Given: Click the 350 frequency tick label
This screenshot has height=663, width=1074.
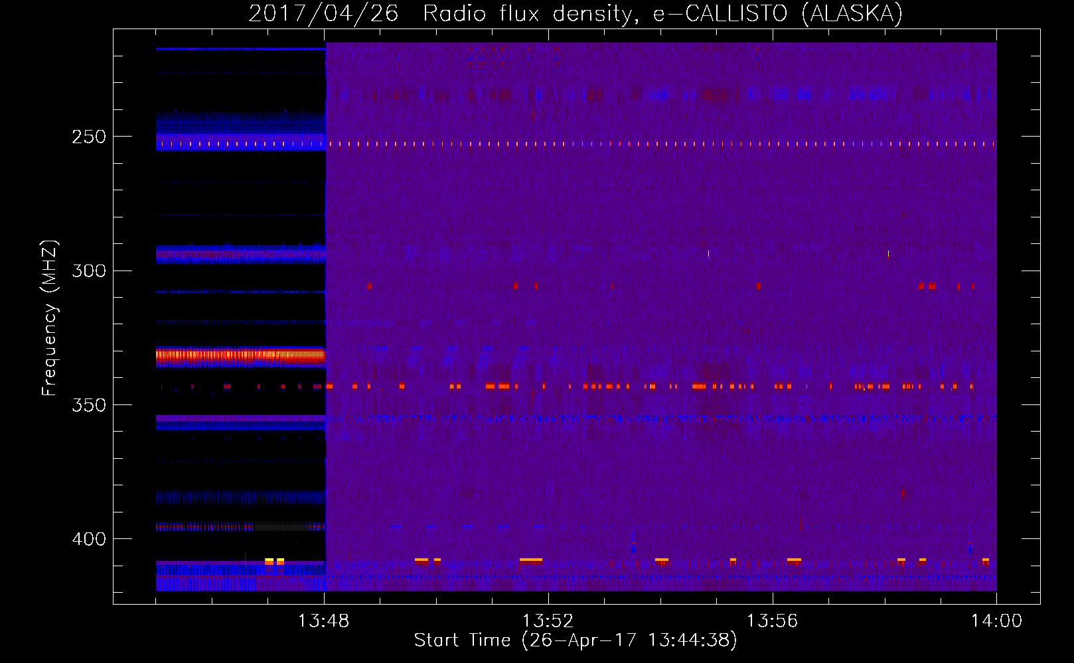Looking at the screenshot, I should [x=89, y=405].
